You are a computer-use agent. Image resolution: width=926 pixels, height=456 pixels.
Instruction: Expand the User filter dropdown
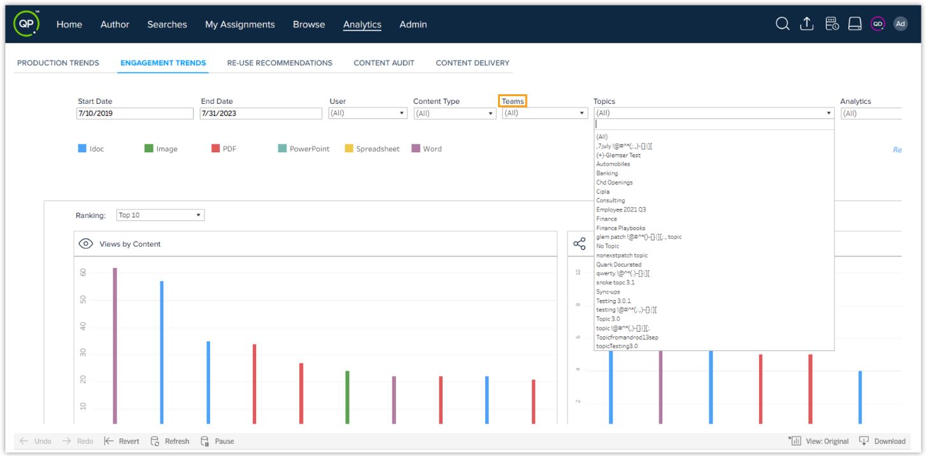click(368, 113)
